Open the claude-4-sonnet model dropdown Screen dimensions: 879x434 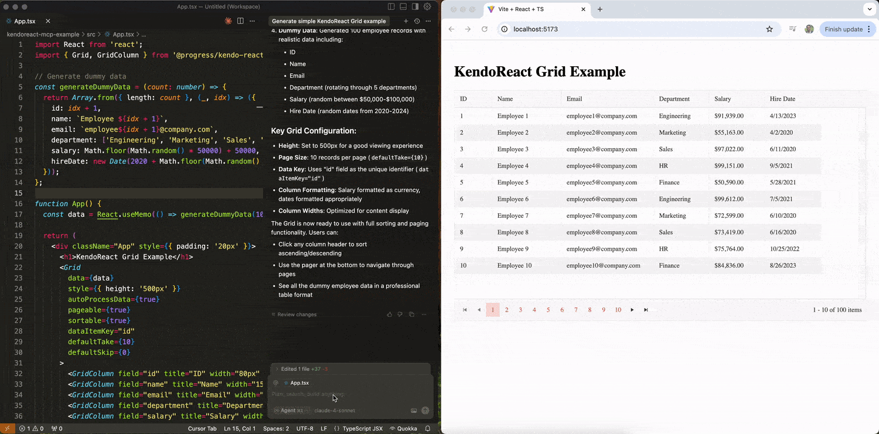click(x=334, y=411)
